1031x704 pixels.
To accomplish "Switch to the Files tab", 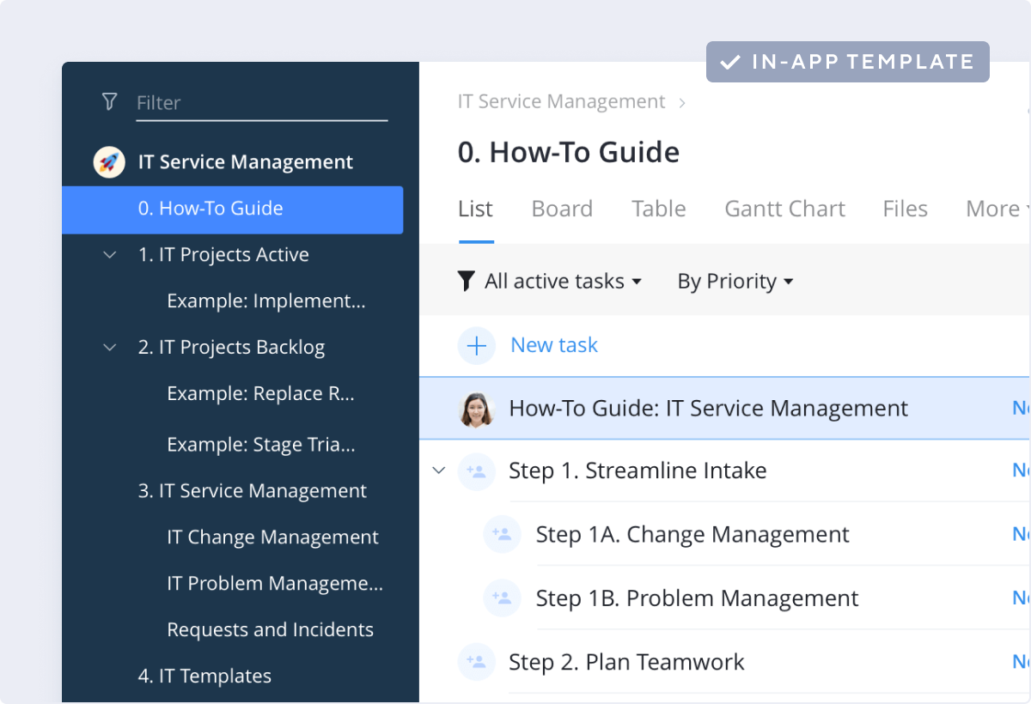I will pos(905,209).
